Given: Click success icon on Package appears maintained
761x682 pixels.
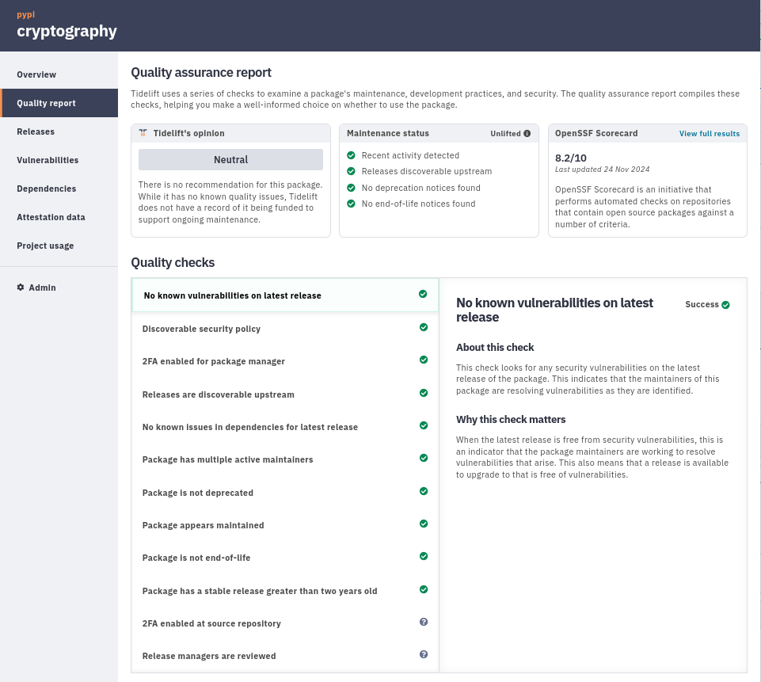Looking at the screenshot, I should [x=424, y=524].
